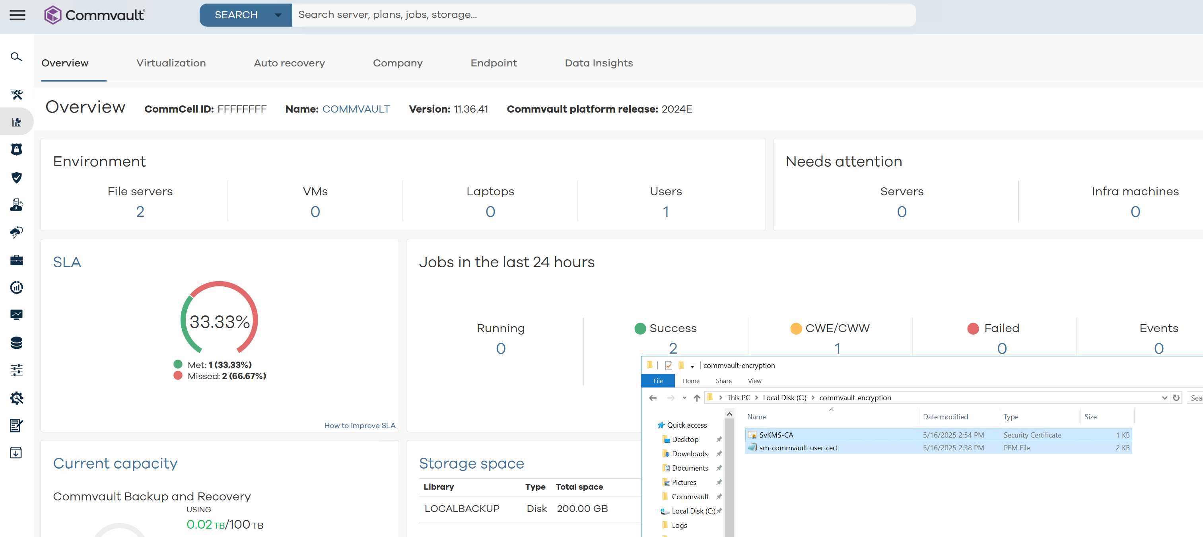Expand chevron before This PC in breadcrumb
The height and width of the screenshot is (537, 1203).
pos(721,398)
